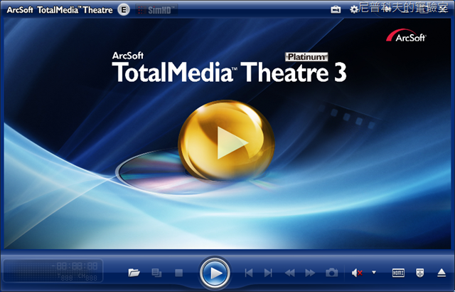The image size is (455, 292).
Task: Expand the volume dropdown arrow
Action: (374, 273)
